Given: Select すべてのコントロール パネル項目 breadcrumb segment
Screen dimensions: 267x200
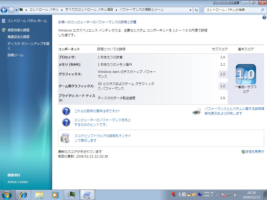Looking at the screenshot, I should point(89,10).
